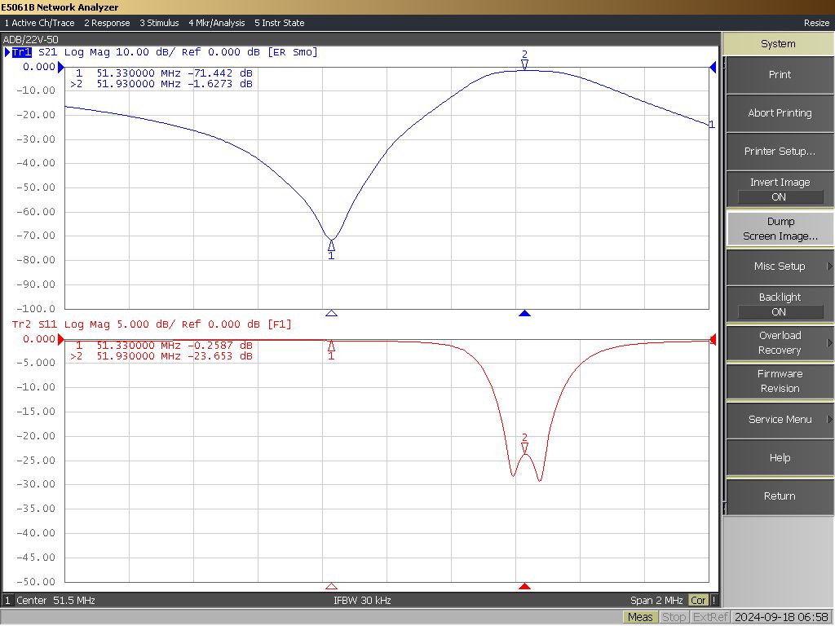The image size is (835, 626).
Task: Click Firmware Revision softkey
Action: pyautogui.click(x=780, y=381)
